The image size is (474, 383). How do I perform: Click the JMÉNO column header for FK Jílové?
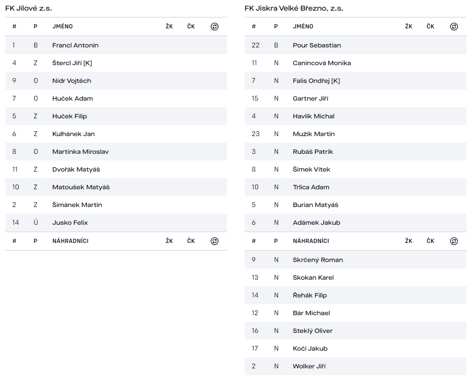pyautogui.click(x=63, y=27)
